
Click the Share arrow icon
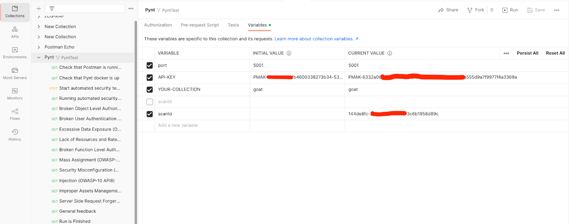[441, 10]
